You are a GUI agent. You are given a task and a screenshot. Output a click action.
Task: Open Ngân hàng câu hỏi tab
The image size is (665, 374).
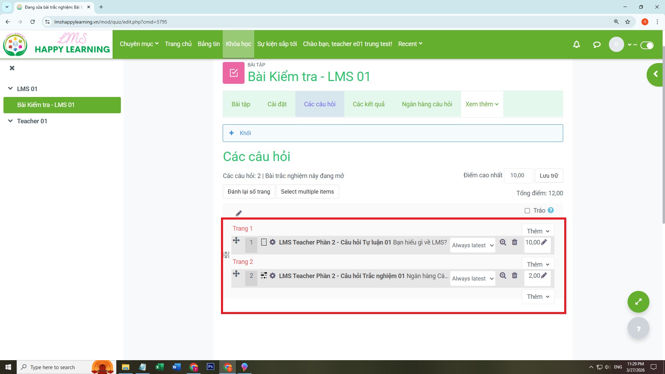pos(427,104)
